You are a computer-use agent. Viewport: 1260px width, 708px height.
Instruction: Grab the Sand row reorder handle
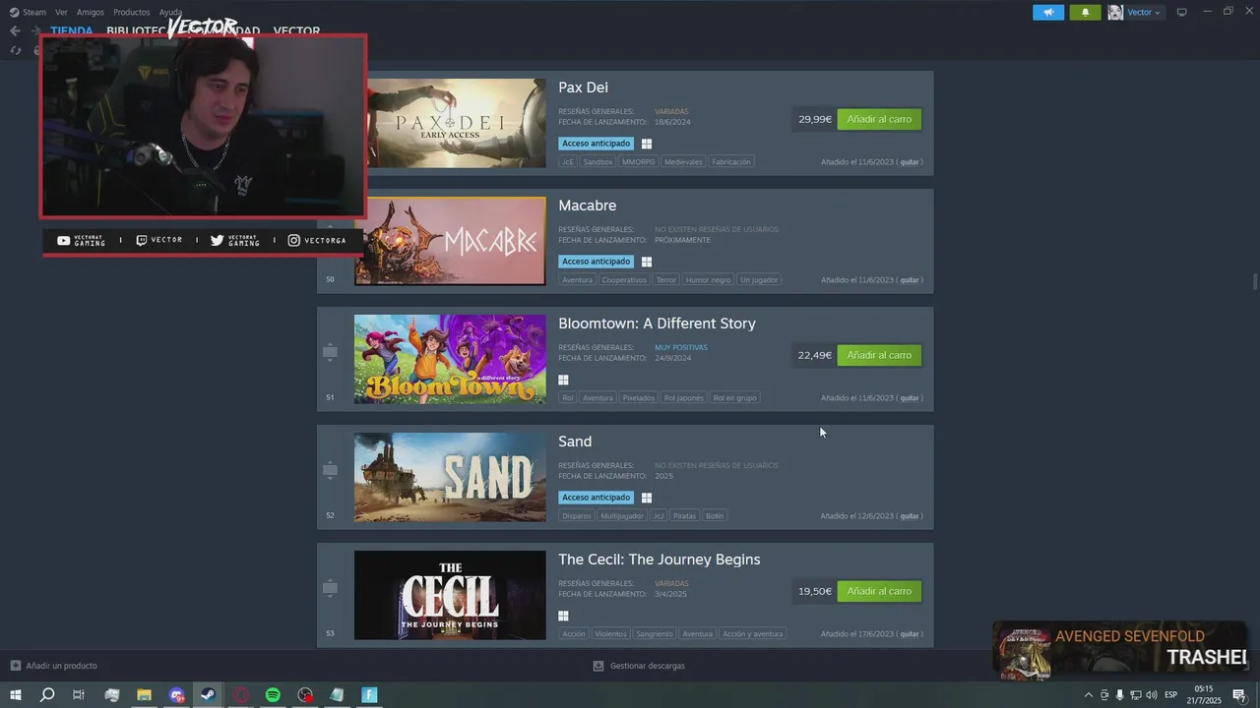(330, 470)
